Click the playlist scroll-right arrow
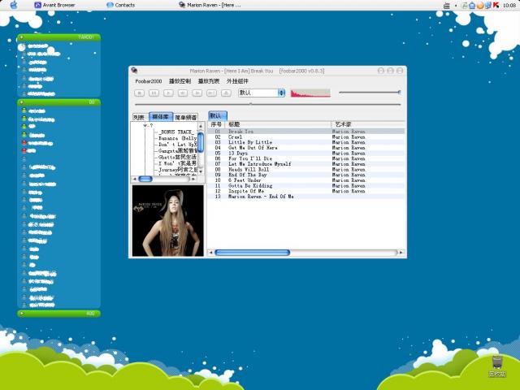The image size is (520, 390). 401,253
